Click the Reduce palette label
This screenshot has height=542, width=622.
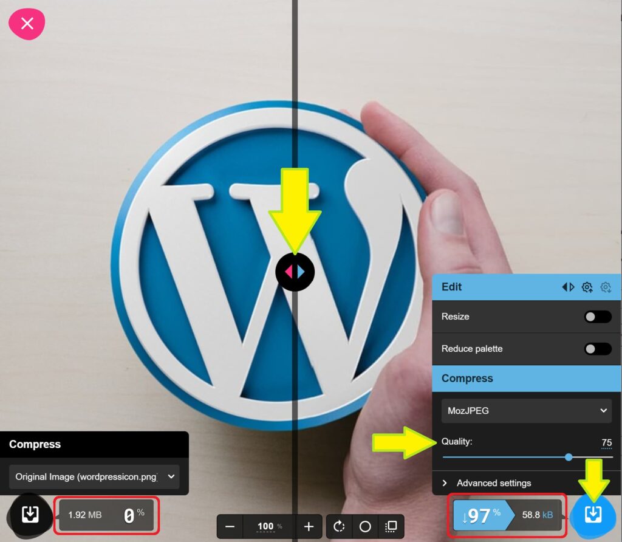[472, 349]
